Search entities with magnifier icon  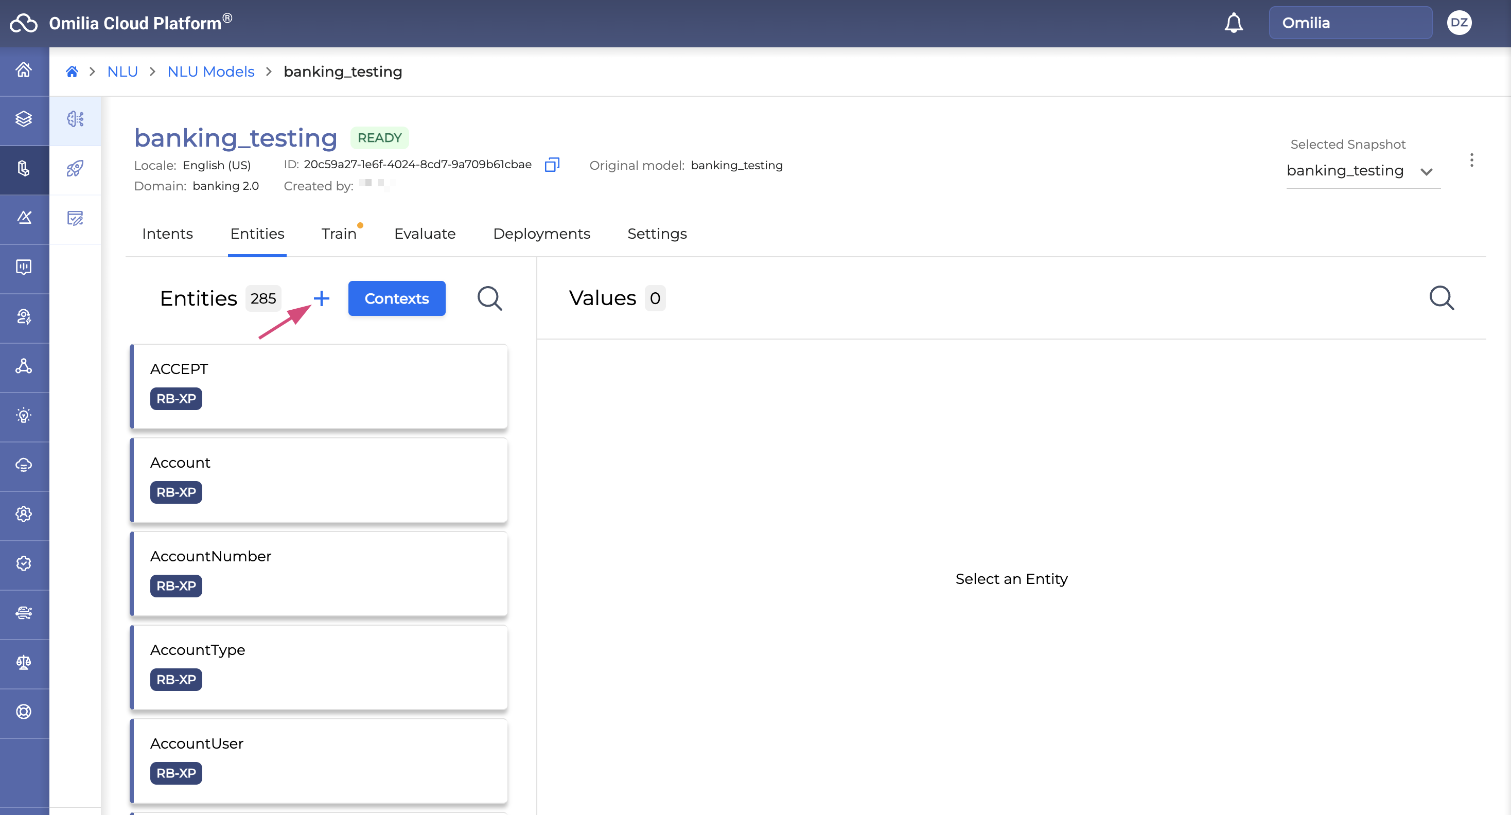(489, 298)
